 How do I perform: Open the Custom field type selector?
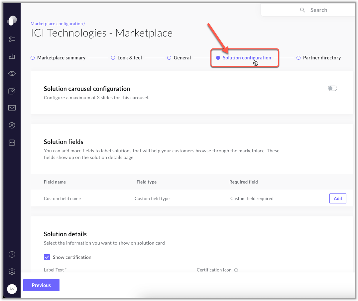point(152,198)
